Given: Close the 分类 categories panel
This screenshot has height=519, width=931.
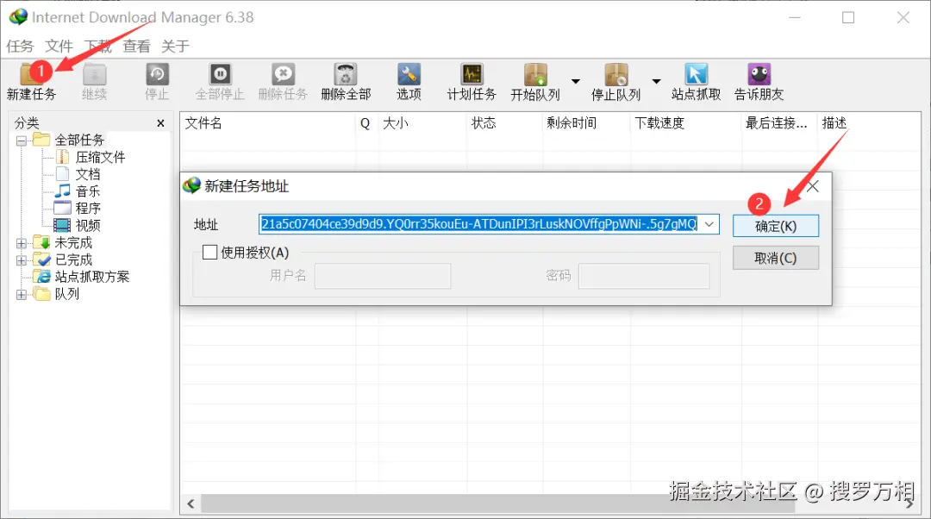Looking at the screenshot, I should [x=160, y=123].
